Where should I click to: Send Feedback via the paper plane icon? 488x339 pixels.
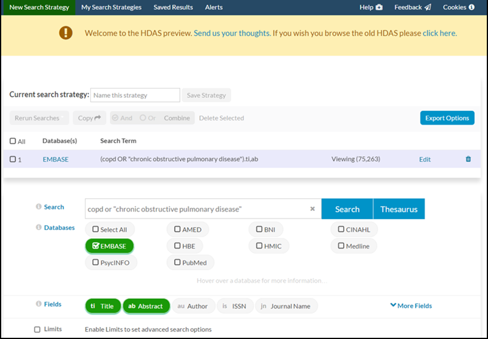pyautogui.click(x=413, y=7)
